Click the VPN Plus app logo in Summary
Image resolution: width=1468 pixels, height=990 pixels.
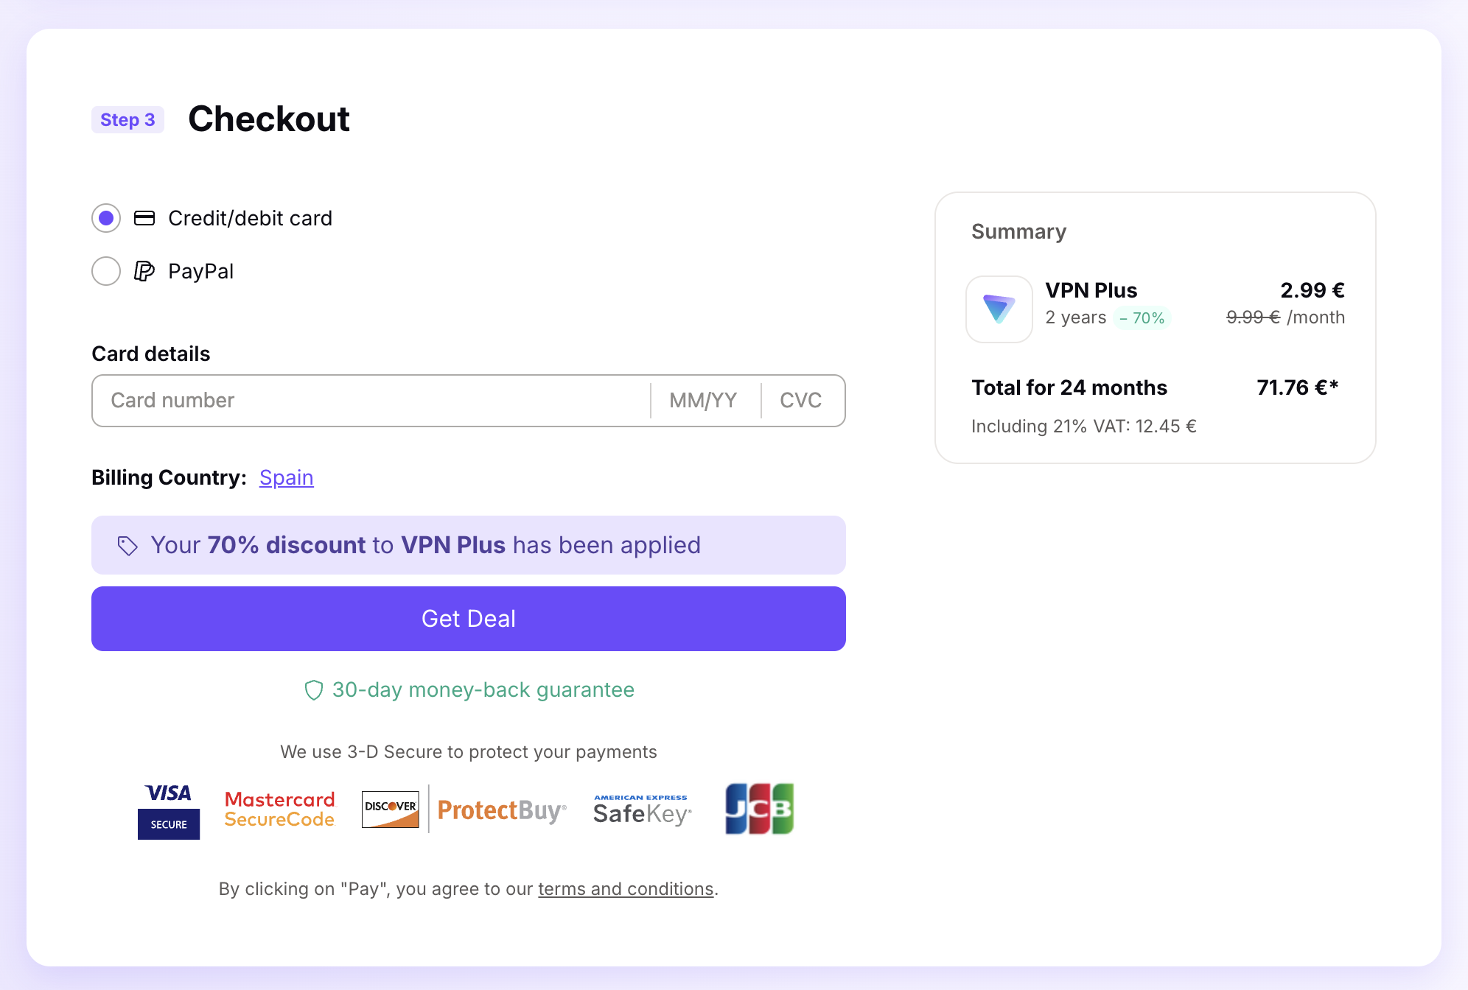coord(999,309)
